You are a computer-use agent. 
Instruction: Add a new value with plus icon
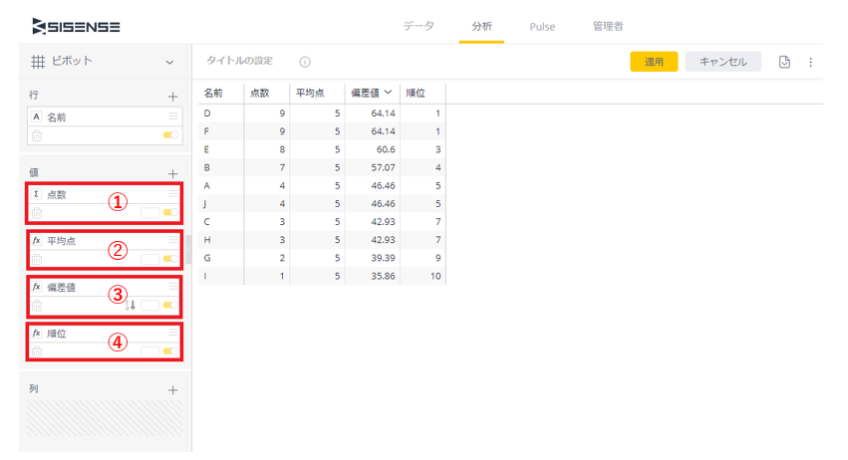173,173
